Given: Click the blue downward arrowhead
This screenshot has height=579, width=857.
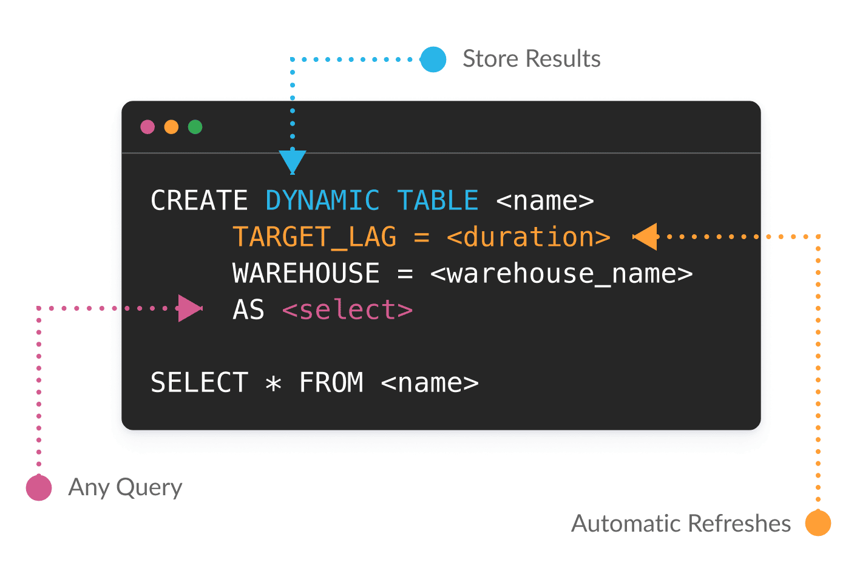Looking at the screenshot, I should 293,163.
